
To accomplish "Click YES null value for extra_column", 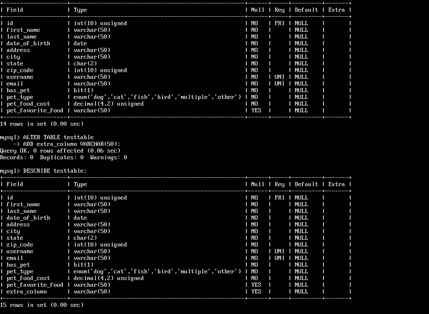I will click(x=256, y=291).
